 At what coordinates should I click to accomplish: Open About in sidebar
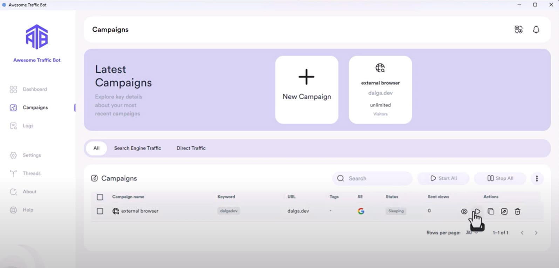point(23,192)
